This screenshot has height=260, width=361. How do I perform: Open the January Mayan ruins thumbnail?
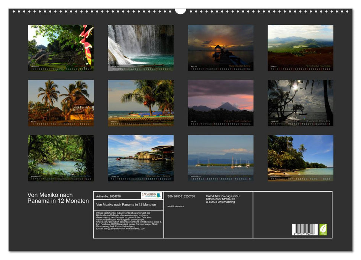click(61, 48)
